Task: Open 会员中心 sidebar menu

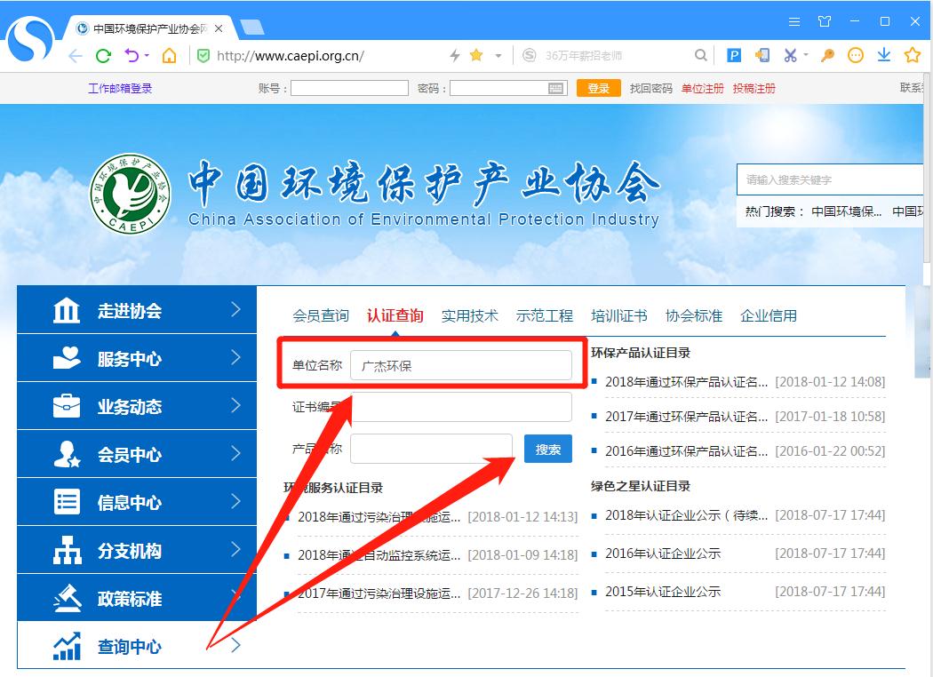Action: (137, 454)
